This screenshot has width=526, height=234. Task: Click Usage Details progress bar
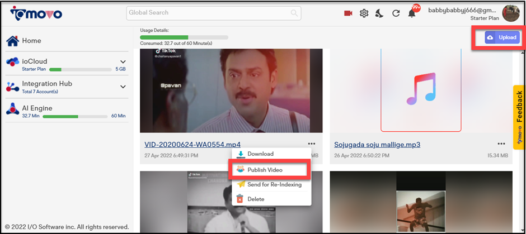[x=184, y=37]
